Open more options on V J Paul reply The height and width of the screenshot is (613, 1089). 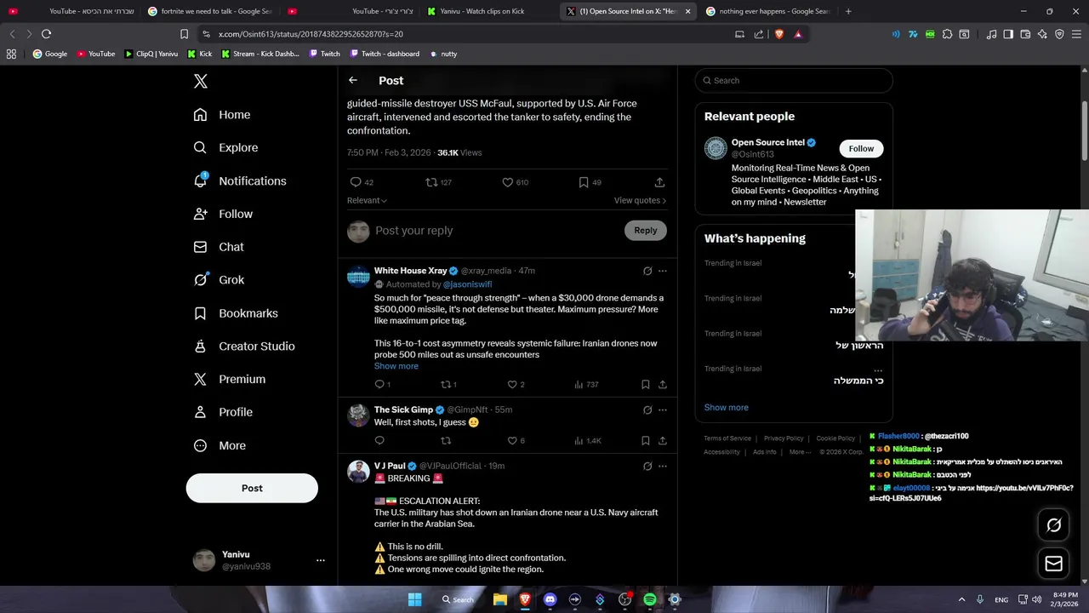click(x=663, y=466)
